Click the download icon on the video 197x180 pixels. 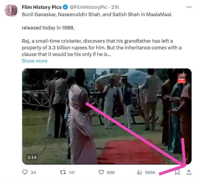click(x=184, y=74)
